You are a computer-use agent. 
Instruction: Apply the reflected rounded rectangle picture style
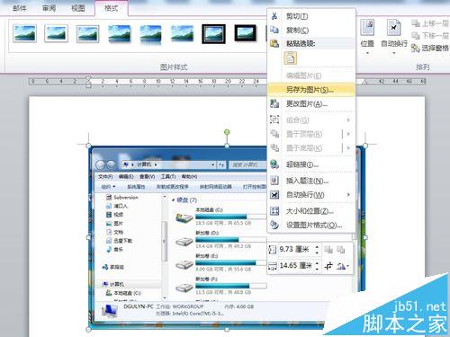tap(151, 34)
